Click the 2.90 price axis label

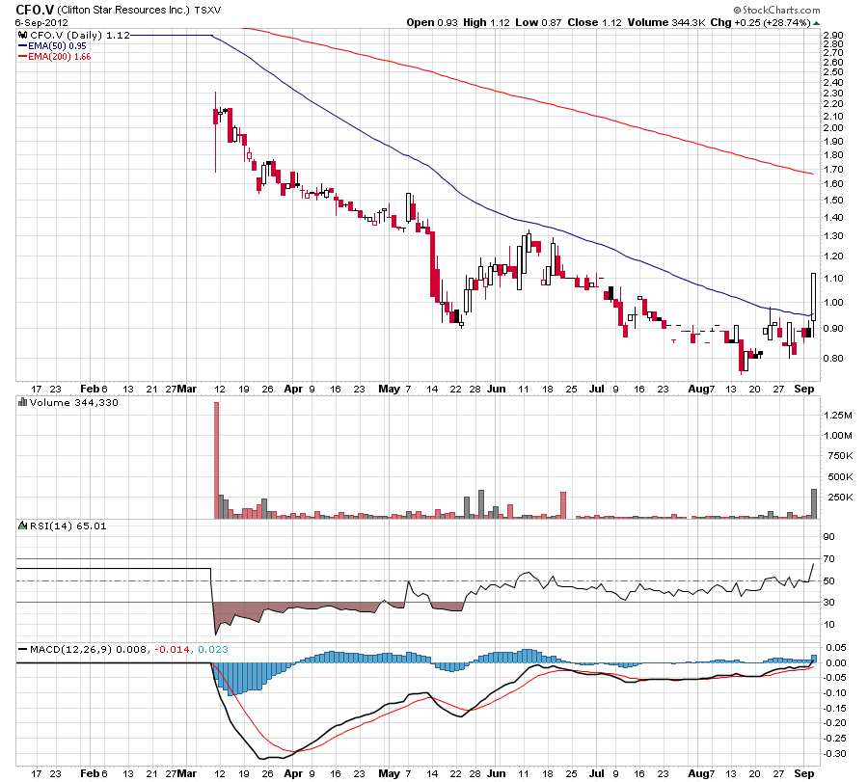[x=833, y=36]
